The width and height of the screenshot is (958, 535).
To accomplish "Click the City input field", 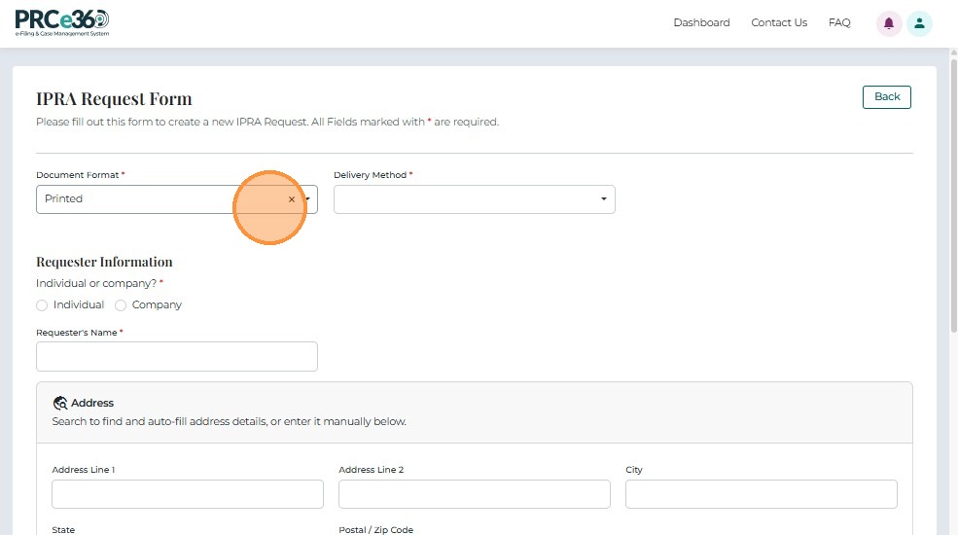I will point(761,494).
